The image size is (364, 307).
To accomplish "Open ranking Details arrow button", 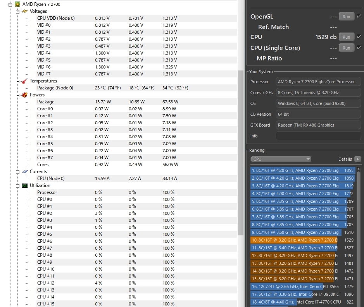I will click(358, 159).
